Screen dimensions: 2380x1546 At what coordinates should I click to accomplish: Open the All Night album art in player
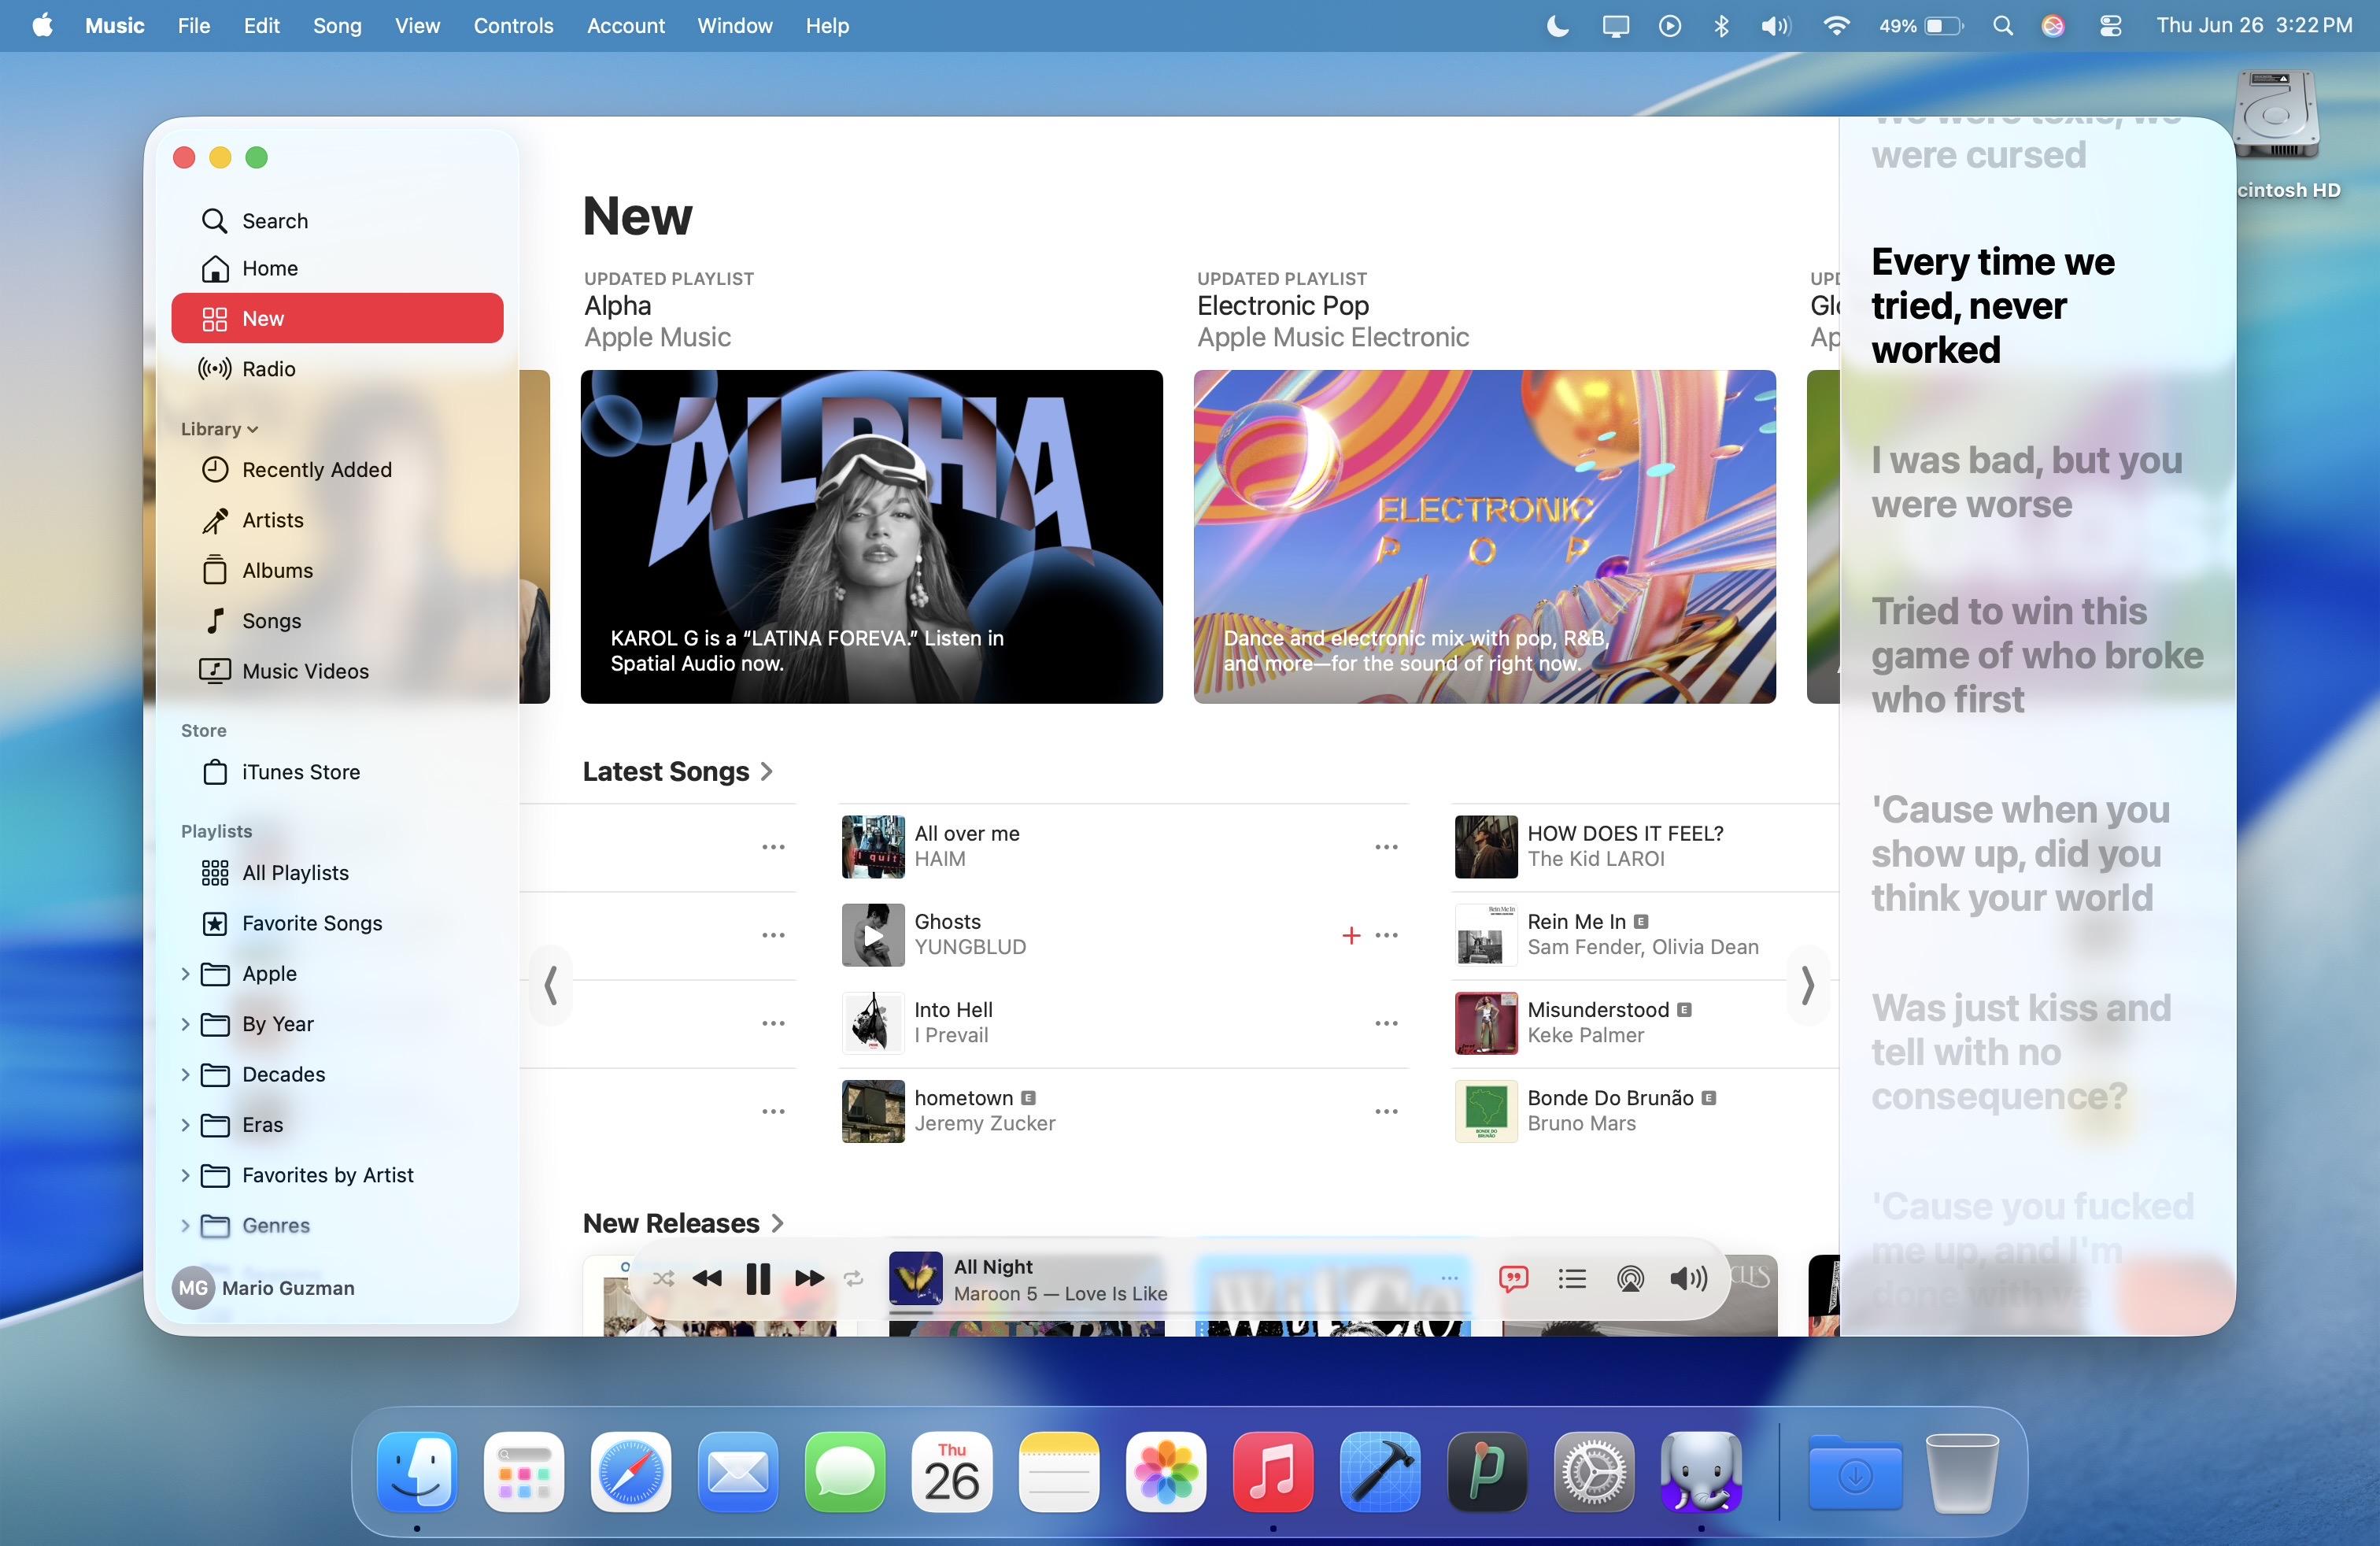[915, 1278]
